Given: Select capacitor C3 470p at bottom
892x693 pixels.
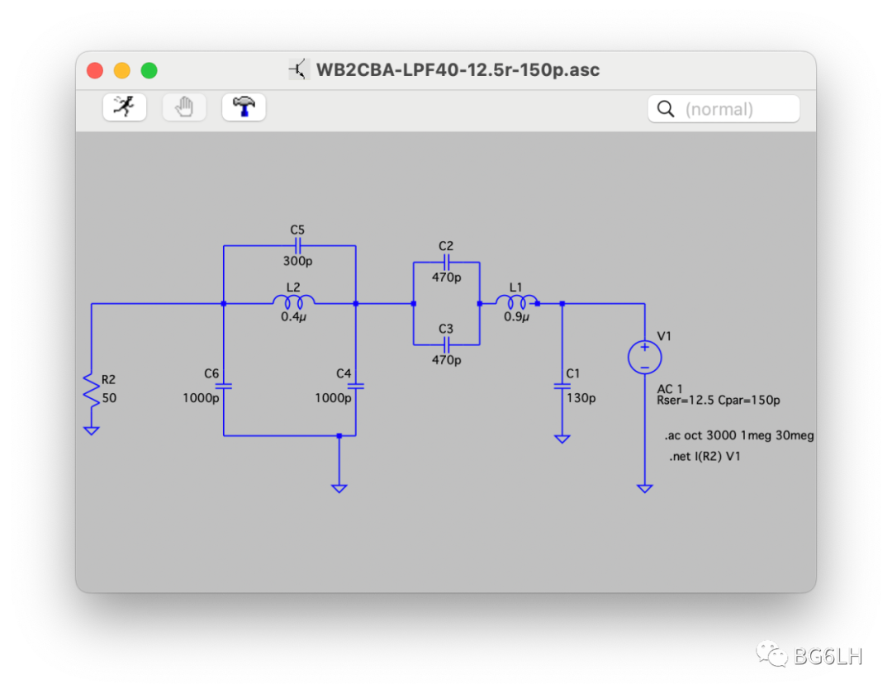Looking at the screenshot, I should tap(447, 344).
